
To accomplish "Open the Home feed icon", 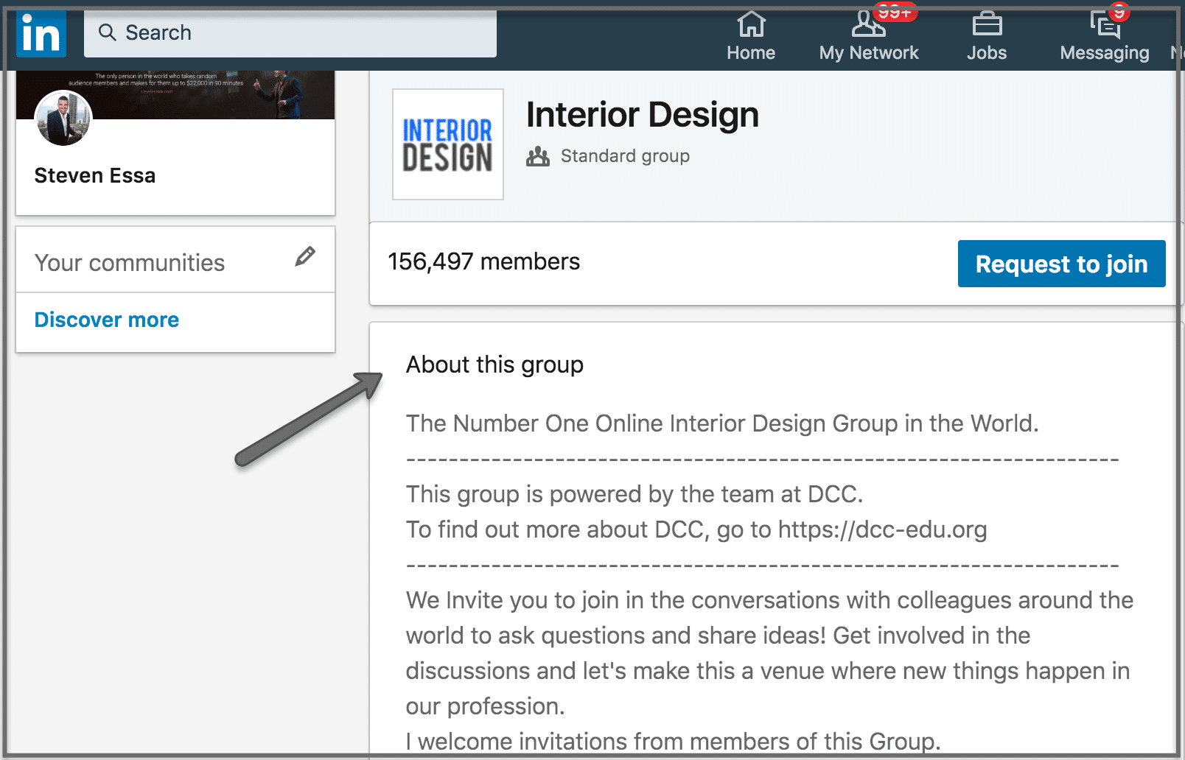I will [751, 24].
